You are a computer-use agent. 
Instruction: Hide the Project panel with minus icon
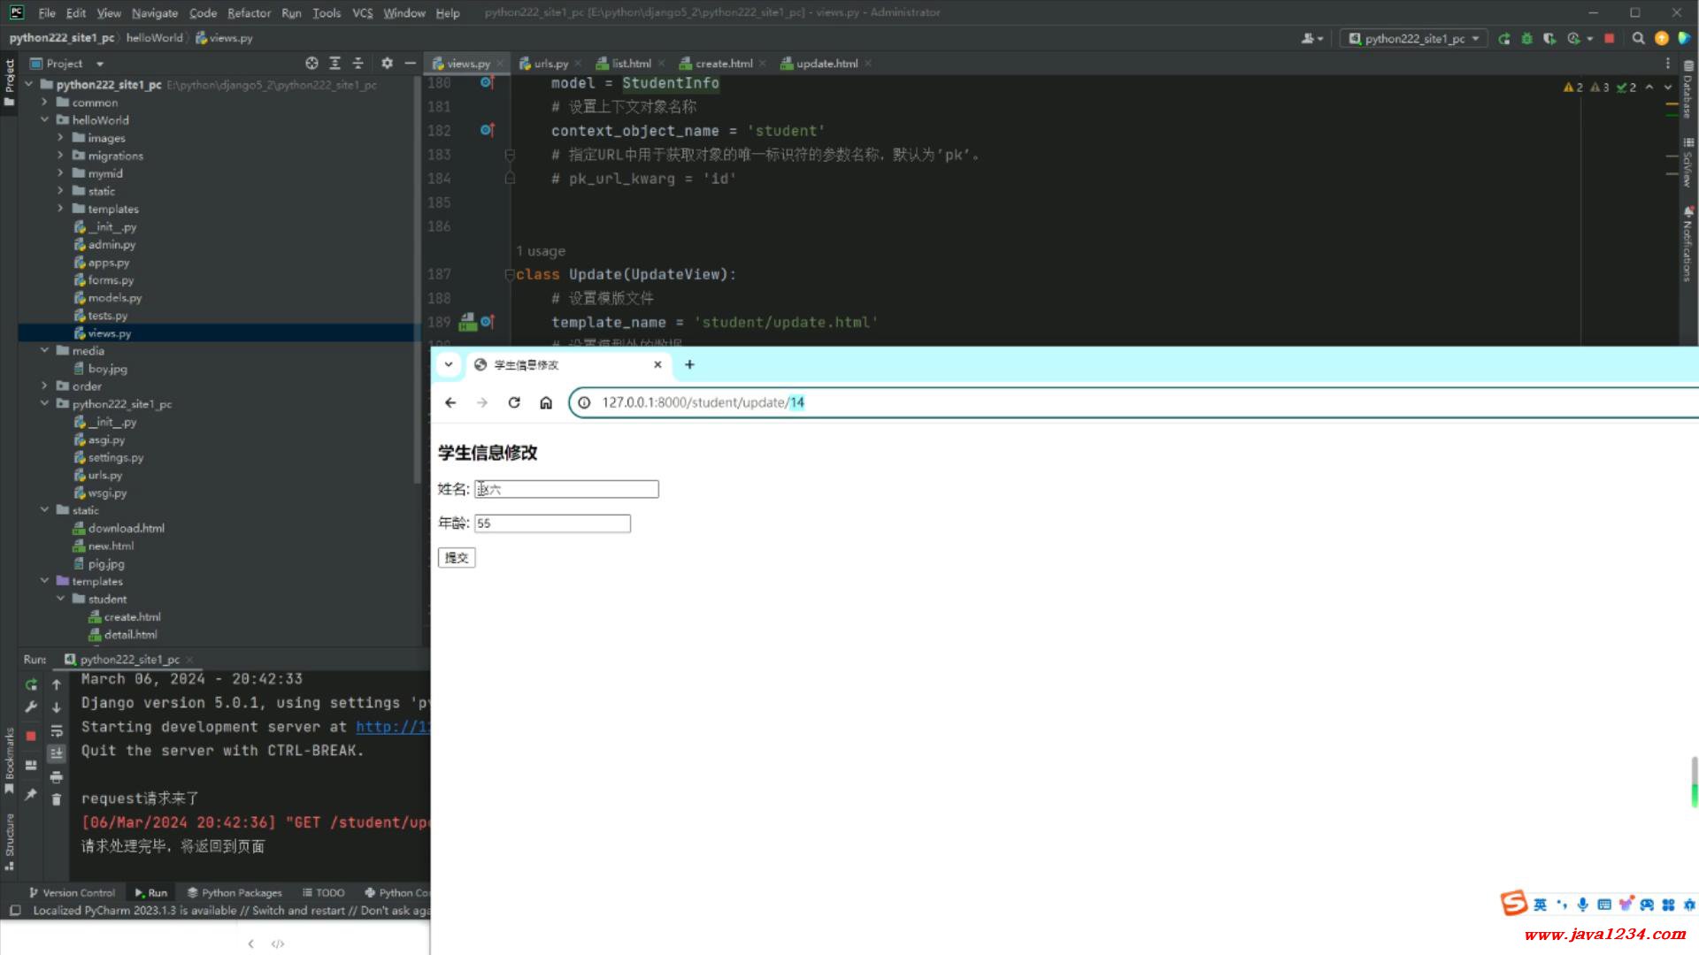pyautogui.click(x=410, y=64)
